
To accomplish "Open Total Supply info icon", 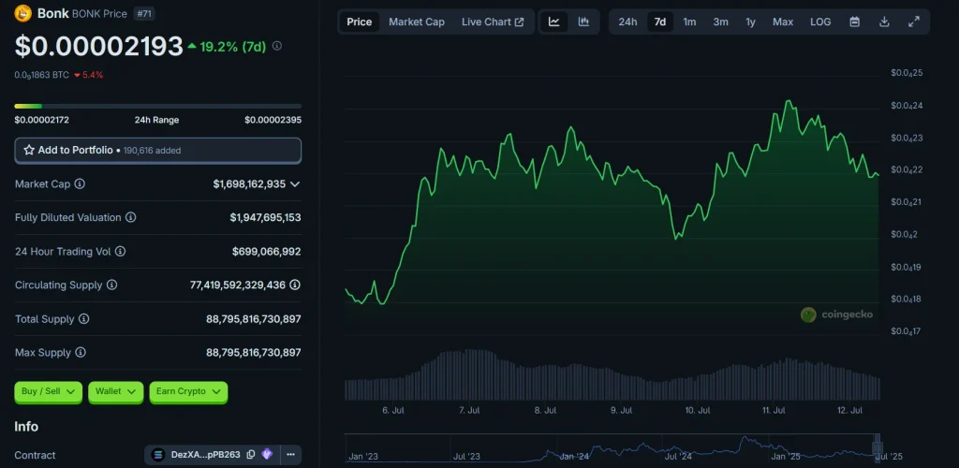I will point(83,319).
